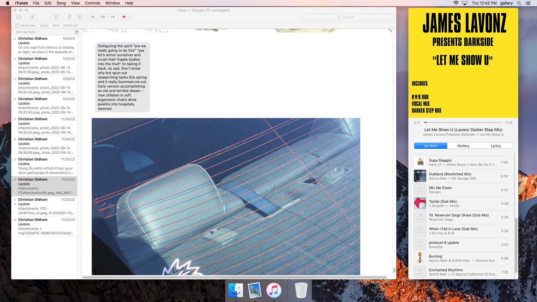The width and height of the screenshot is (537, 302).
Task: Open the Young Brunette Artists email
Action: click(45, 166)
